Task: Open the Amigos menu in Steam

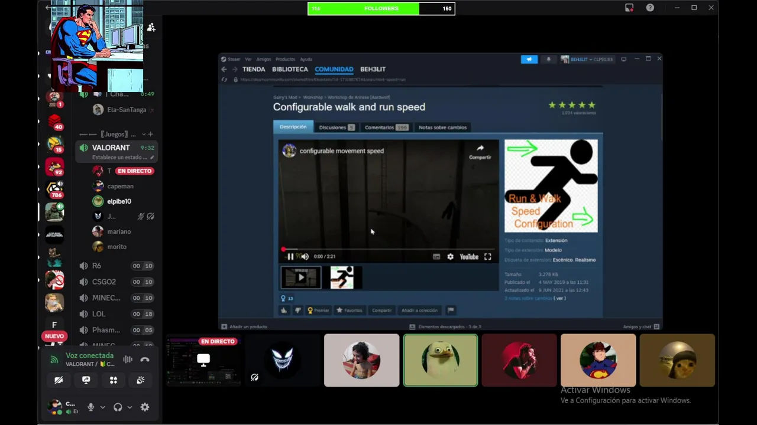Action: pyautogui.click(x=264, y=59)
